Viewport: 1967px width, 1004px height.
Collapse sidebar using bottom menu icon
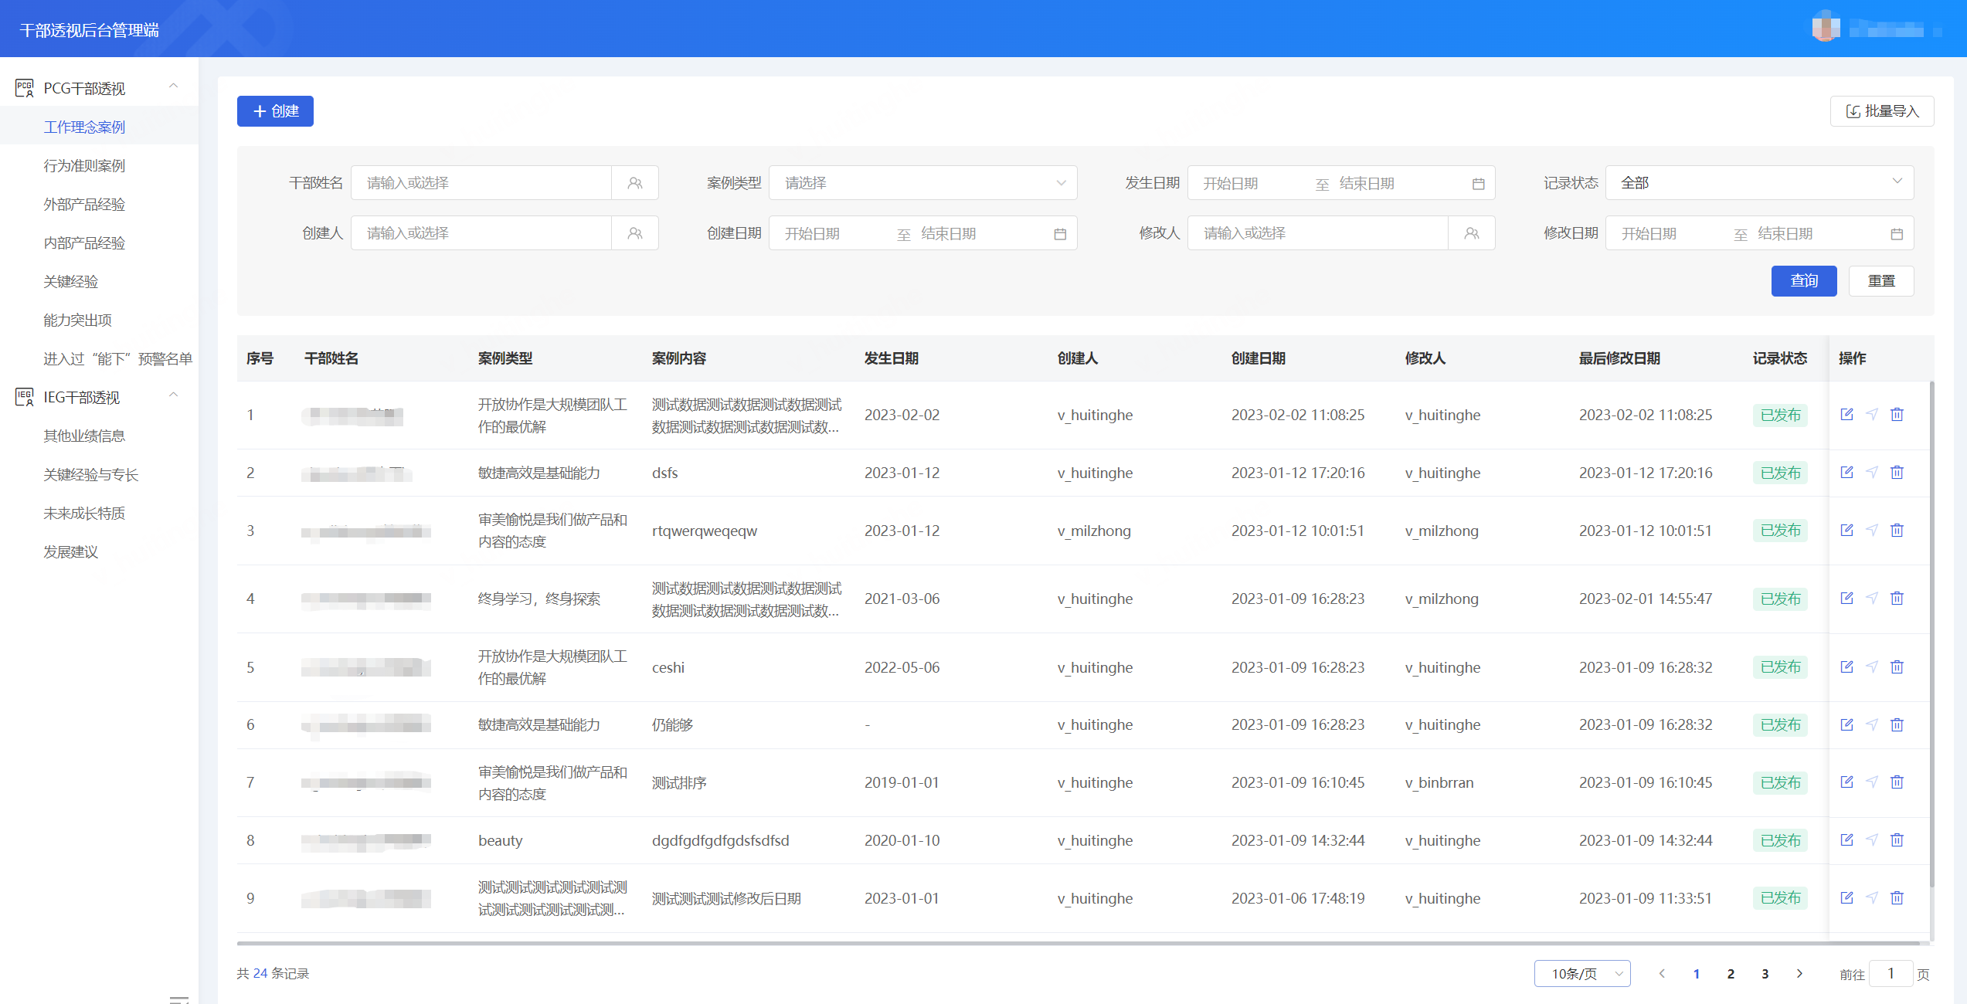pos(179,1000)
